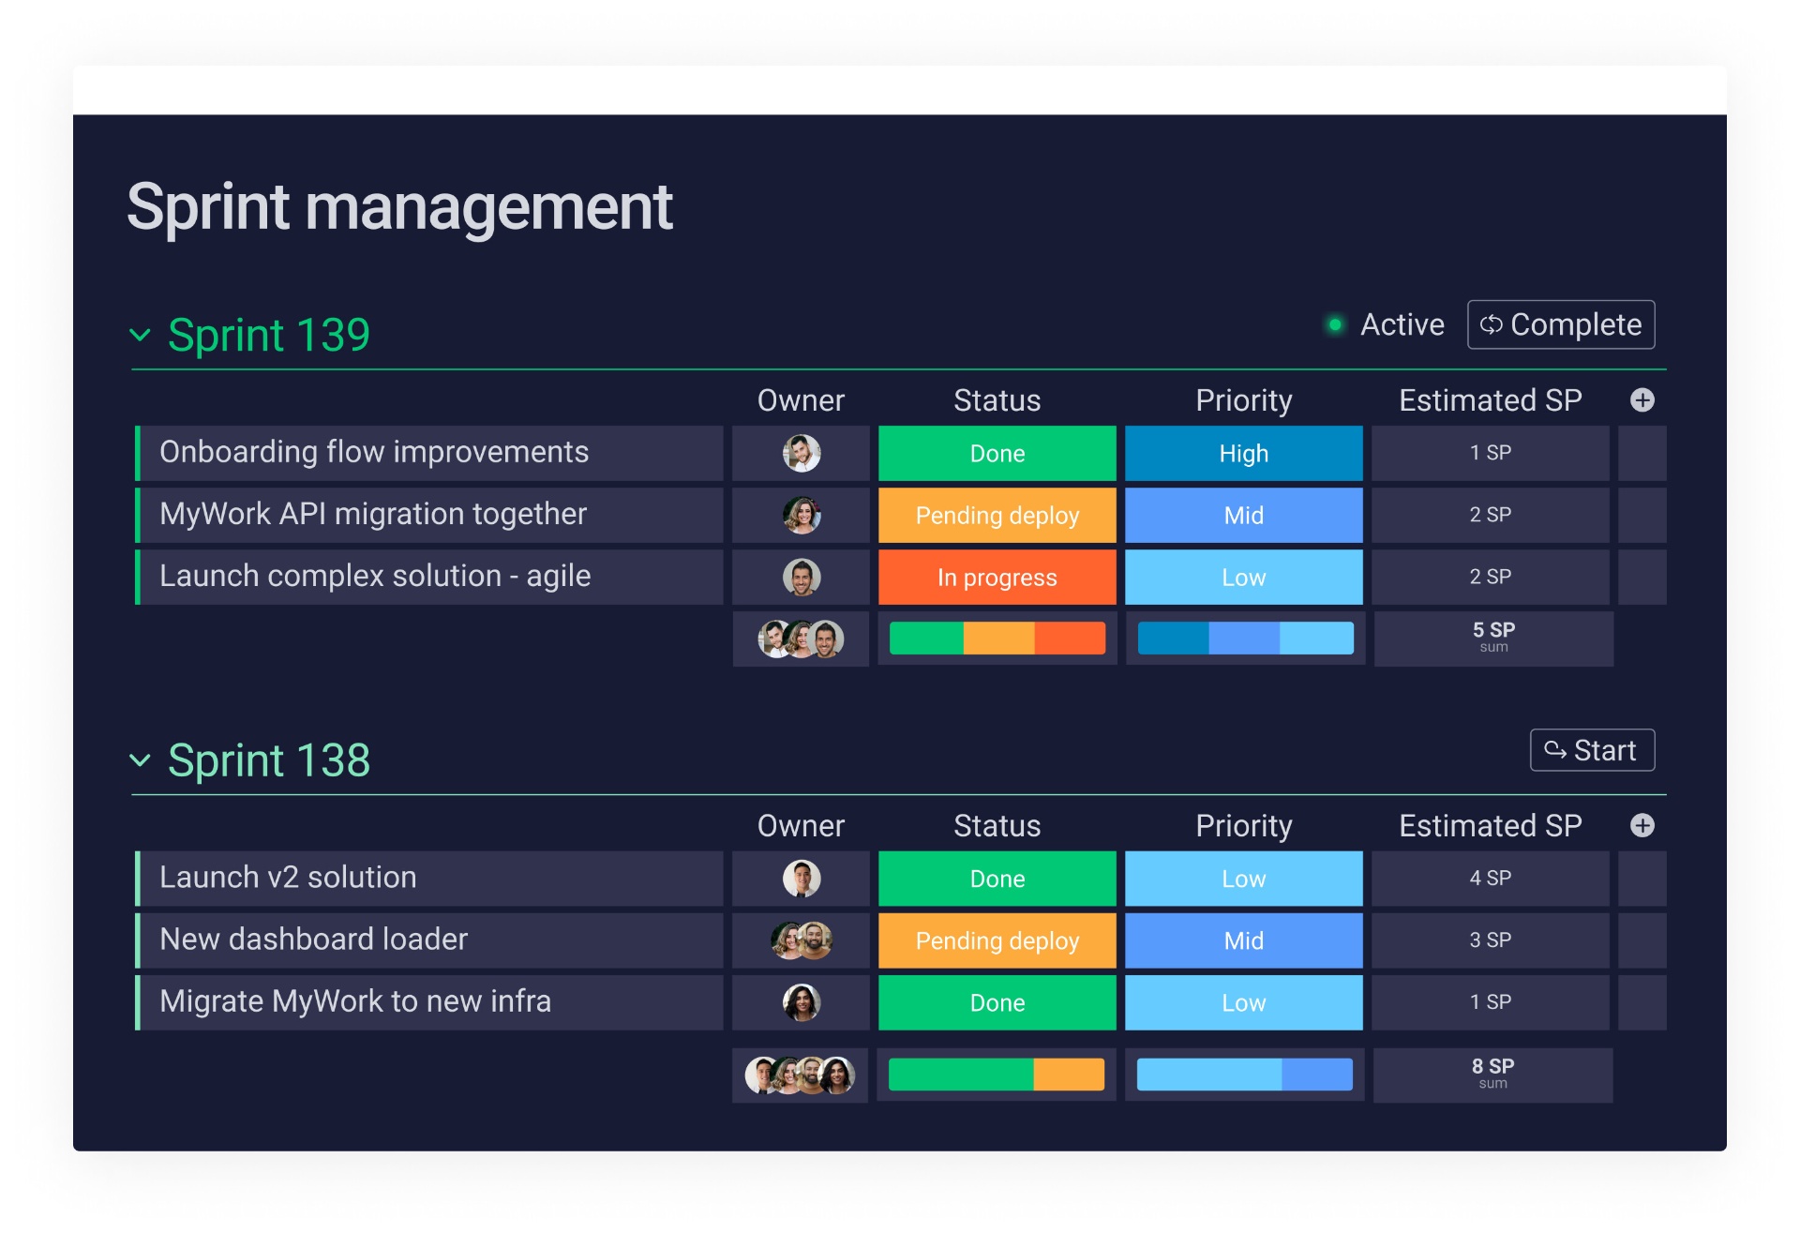This screenshot has width=1800, height=1233.
Task: Add a new column in Sprint 139
Action: [x=1642, y=399]
